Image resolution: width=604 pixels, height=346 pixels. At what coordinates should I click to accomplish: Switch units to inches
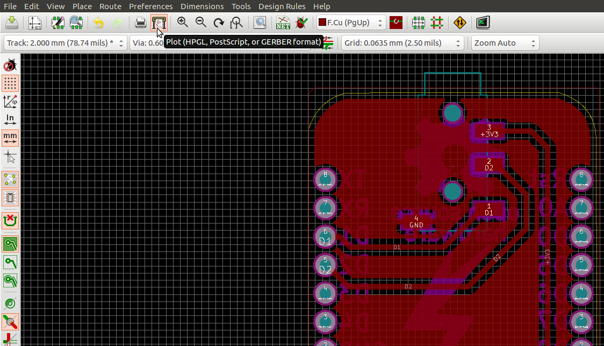pyautogui.click(x=10, y=119)
